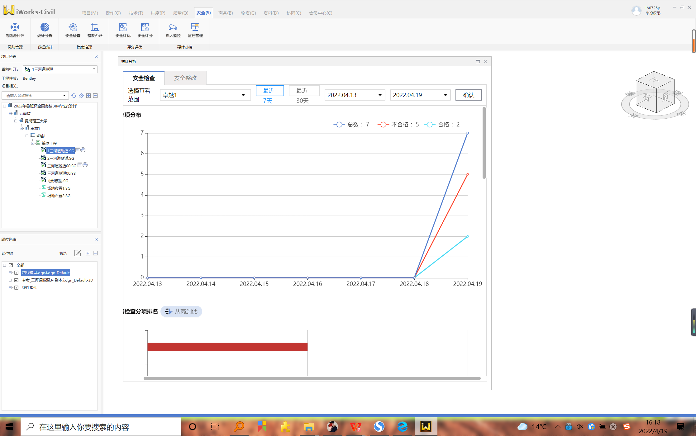Open project list settings gear icon
The height and width of the screenshot is (436, 696).
pos(81,96)
